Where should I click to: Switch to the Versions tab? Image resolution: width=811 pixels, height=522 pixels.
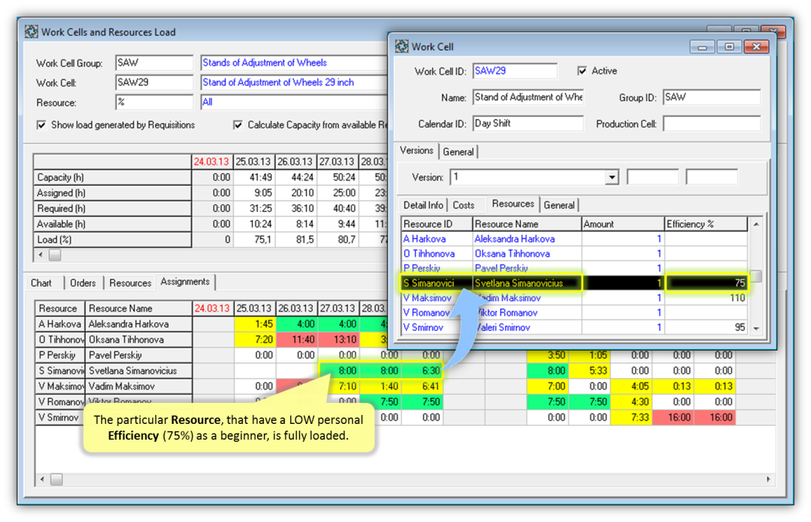point(416,151)
